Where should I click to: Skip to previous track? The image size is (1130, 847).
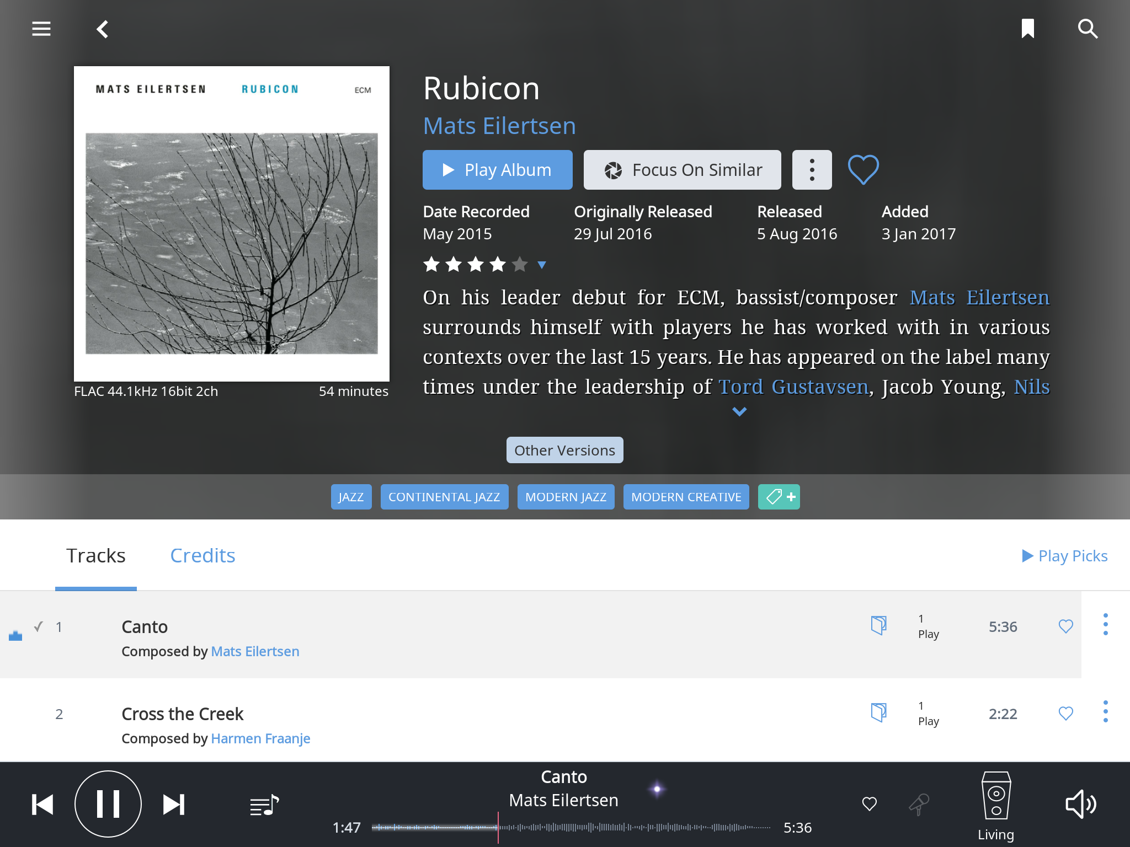click(x=42, y=805)
